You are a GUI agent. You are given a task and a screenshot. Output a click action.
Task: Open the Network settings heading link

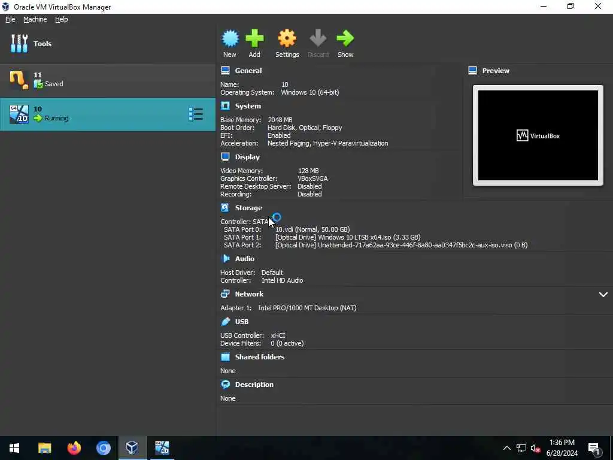click(x=249, y=294)
